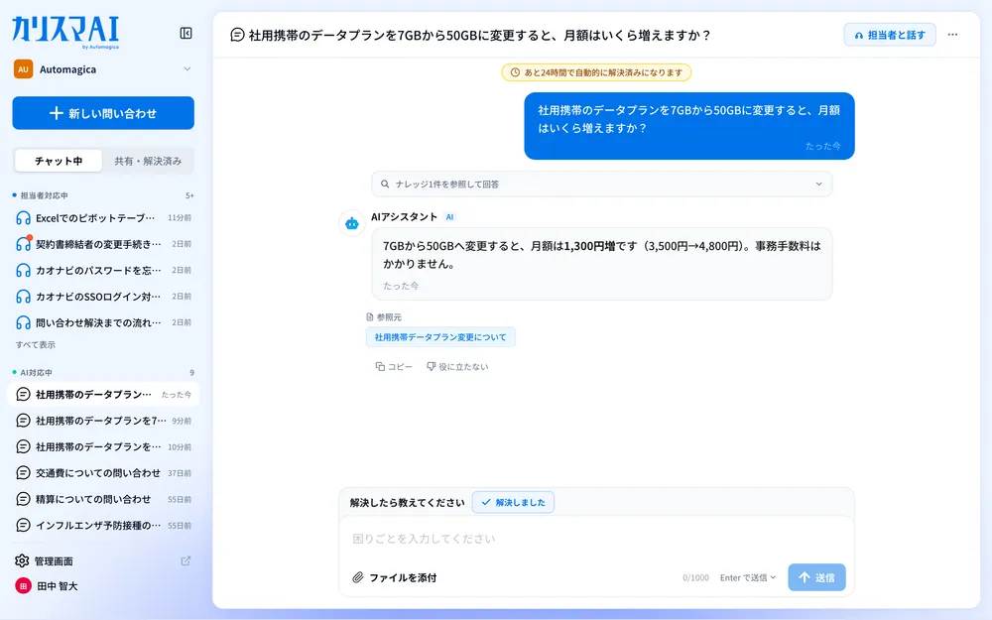992x620 pixels.
Task: Click the clock icon in auto-resolve notice
Action: pyautogui.click(x=515, y=72)
